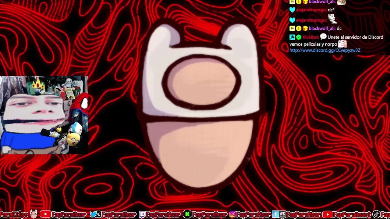Click KickBot's green verified badge
This screenshot has height=219, width=390.
point(298,37)
